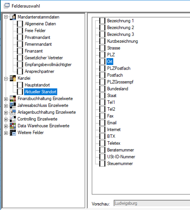Select Data Warehouse Einzelwerte label
This screenshot has height=210, width=190.
pos(43,126)
